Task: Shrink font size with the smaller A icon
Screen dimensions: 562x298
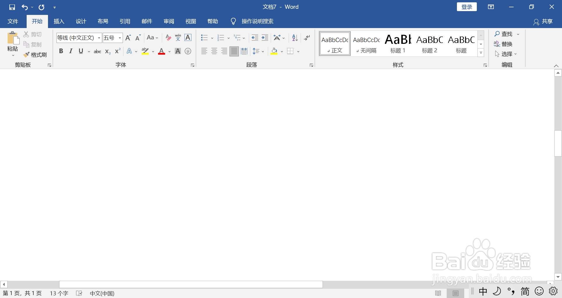Action: [138, 38]
